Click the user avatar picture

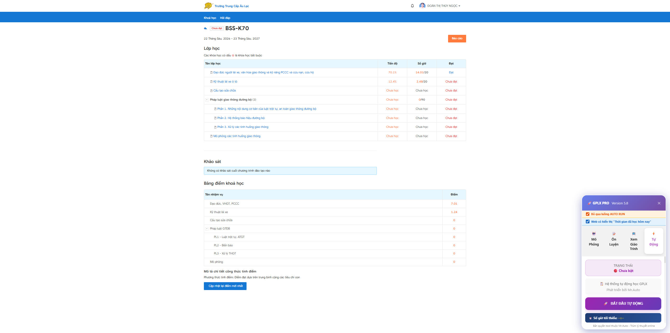coord(422,6)
